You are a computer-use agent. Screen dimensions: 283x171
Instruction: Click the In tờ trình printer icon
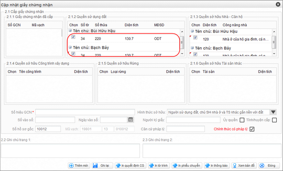pos(151,166)
